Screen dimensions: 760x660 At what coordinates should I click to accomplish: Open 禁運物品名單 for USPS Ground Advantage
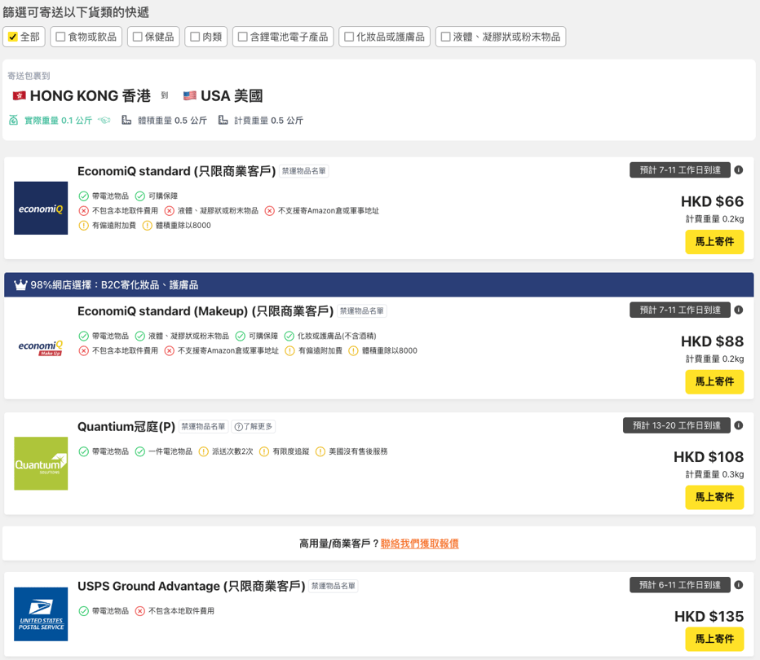click(333, 586)
